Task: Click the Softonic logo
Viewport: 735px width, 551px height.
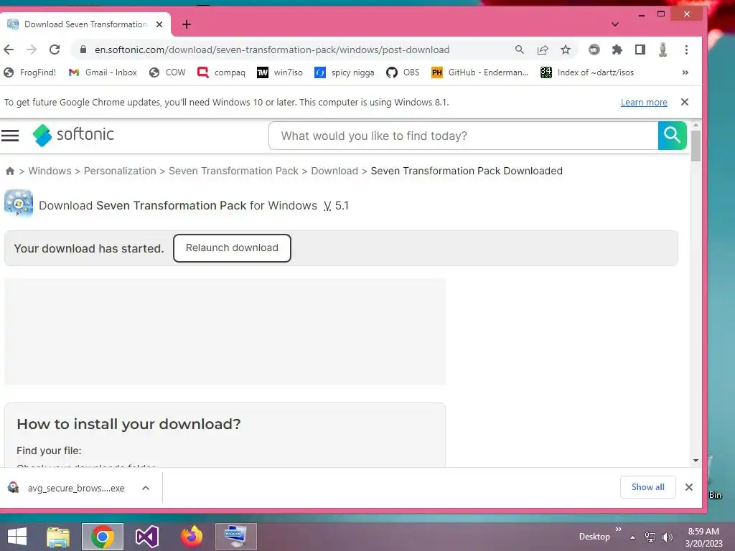Action: tap(73, 135)
